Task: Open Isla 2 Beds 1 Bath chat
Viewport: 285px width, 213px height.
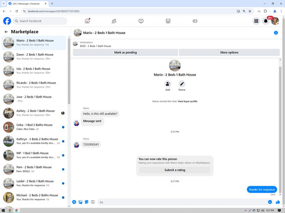Action: pyautogui.click(x=34, y=70)
